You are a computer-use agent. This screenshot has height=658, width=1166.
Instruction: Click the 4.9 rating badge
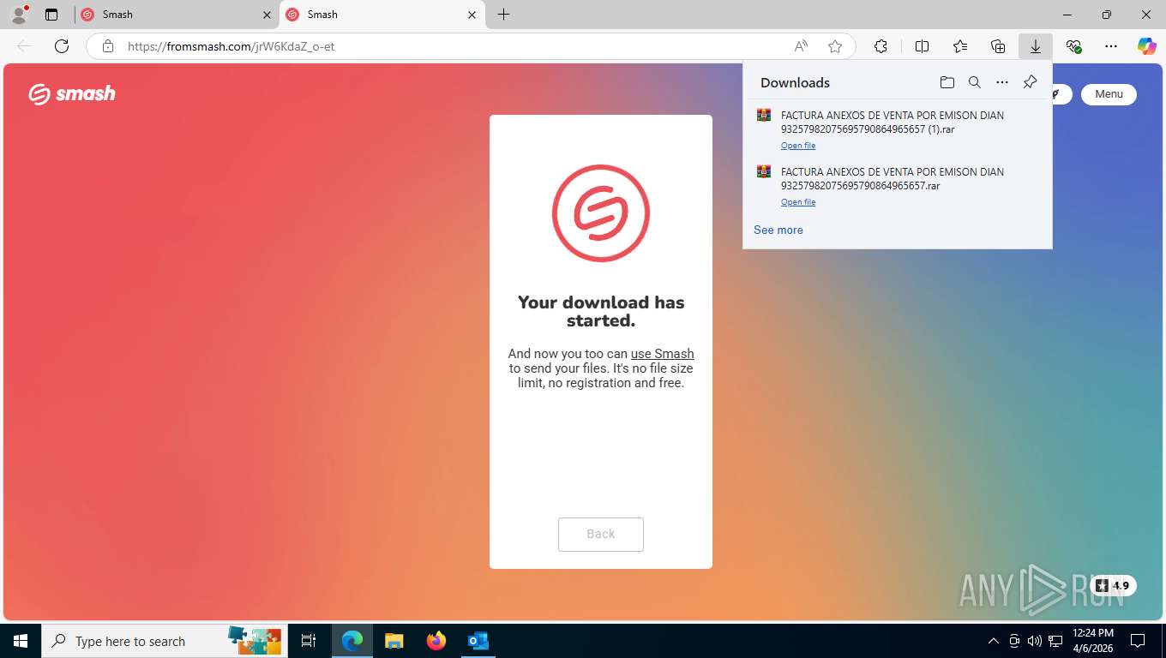click(1113, 586)
